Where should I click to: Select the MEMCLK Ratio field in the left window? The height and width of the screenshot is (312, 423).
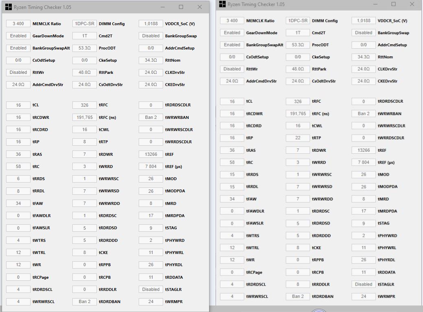pos(18,24)
